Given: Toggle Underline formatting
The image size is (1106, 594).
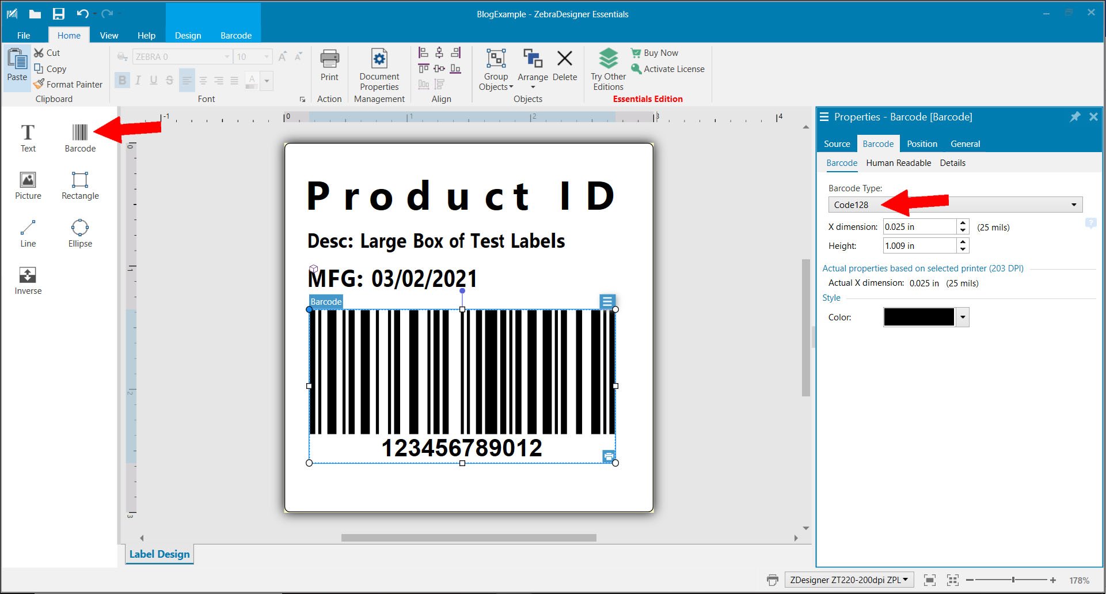Looking at the screenshot, I should [x=154, y=80].
